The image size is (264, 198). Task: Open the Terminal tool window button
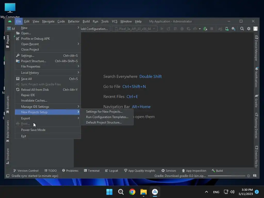pos(92,171)
